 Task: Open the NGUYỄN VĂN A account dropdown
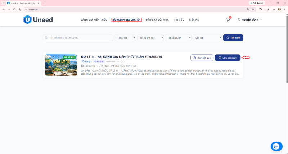point(249,20)
